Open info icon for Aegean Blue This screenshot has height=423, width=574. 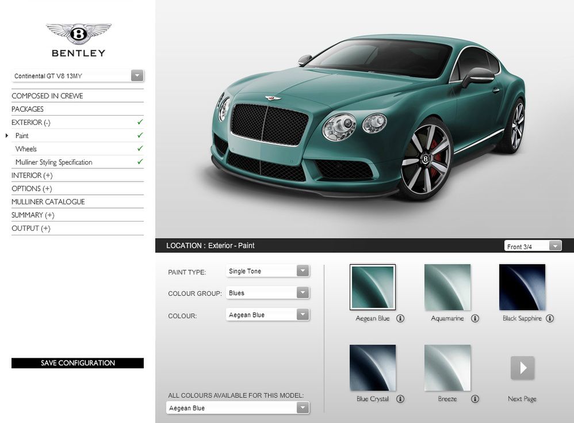(x=400, y=318)
